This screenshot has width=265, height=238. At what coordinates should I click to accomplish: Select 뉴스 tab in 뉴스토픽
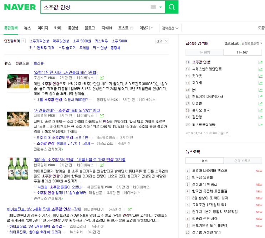205,161
